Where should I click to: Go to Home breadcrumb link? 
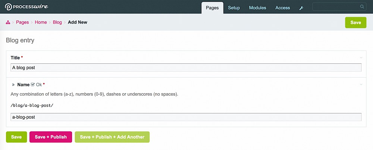tap(41, 22)
